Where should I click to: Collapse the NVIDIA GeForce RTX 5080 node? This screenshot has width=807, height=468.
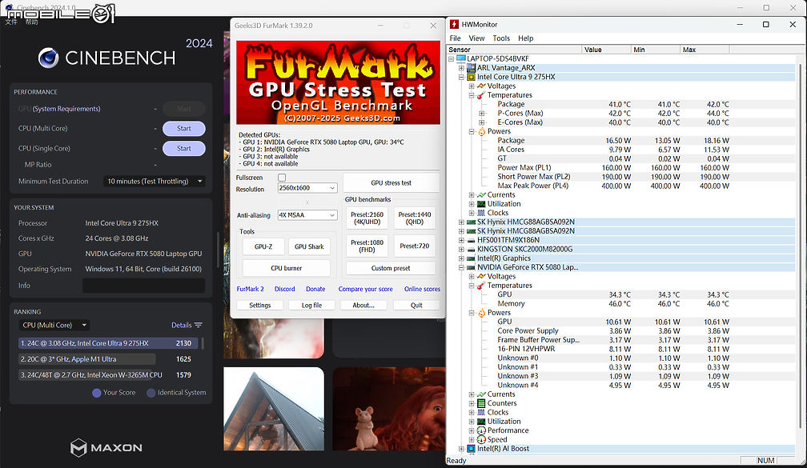pyautogui.click(x=461, y=267)
